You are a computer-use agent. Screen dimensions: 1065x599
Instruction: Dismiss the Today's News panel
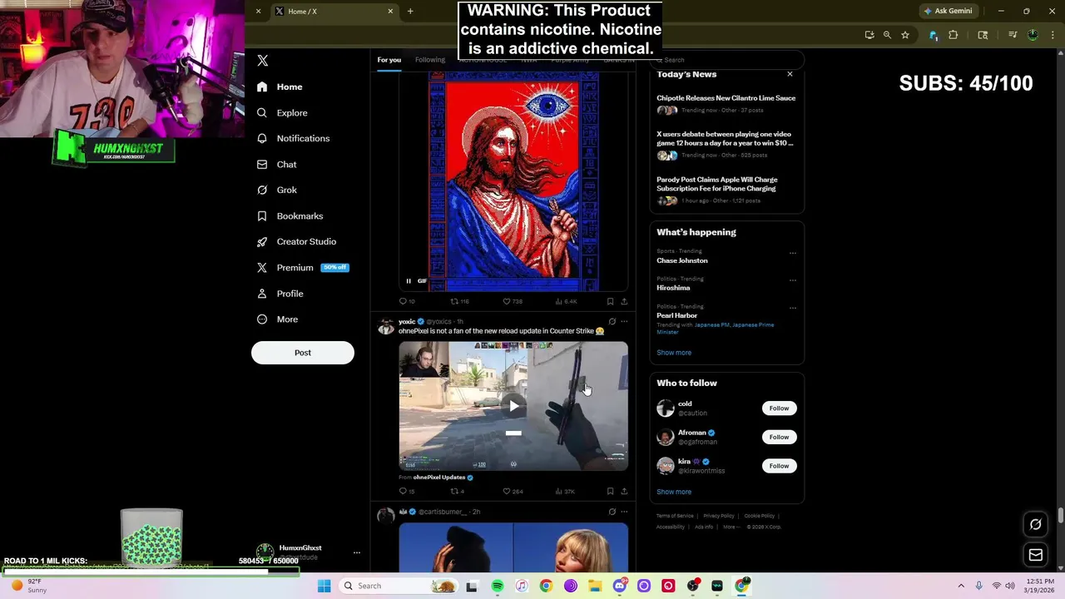790,74
